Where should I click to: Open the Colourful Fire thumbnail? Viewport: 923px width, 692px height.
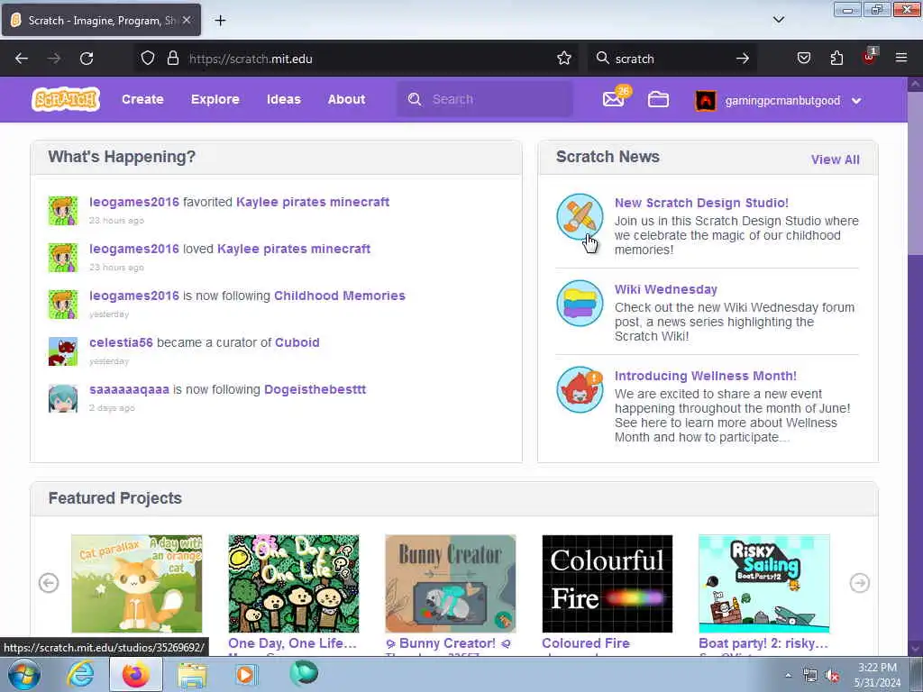(607, 584)
